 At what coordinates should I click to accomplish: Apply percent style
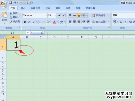pos(121,22)
